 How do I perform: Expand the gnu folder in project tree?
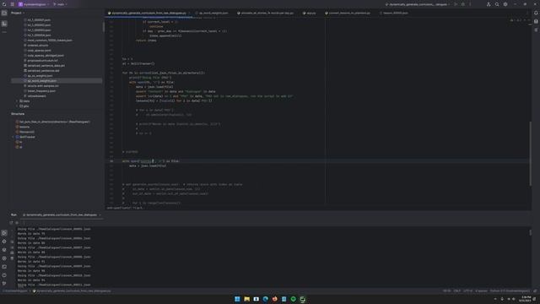click(x=17, y=106)
